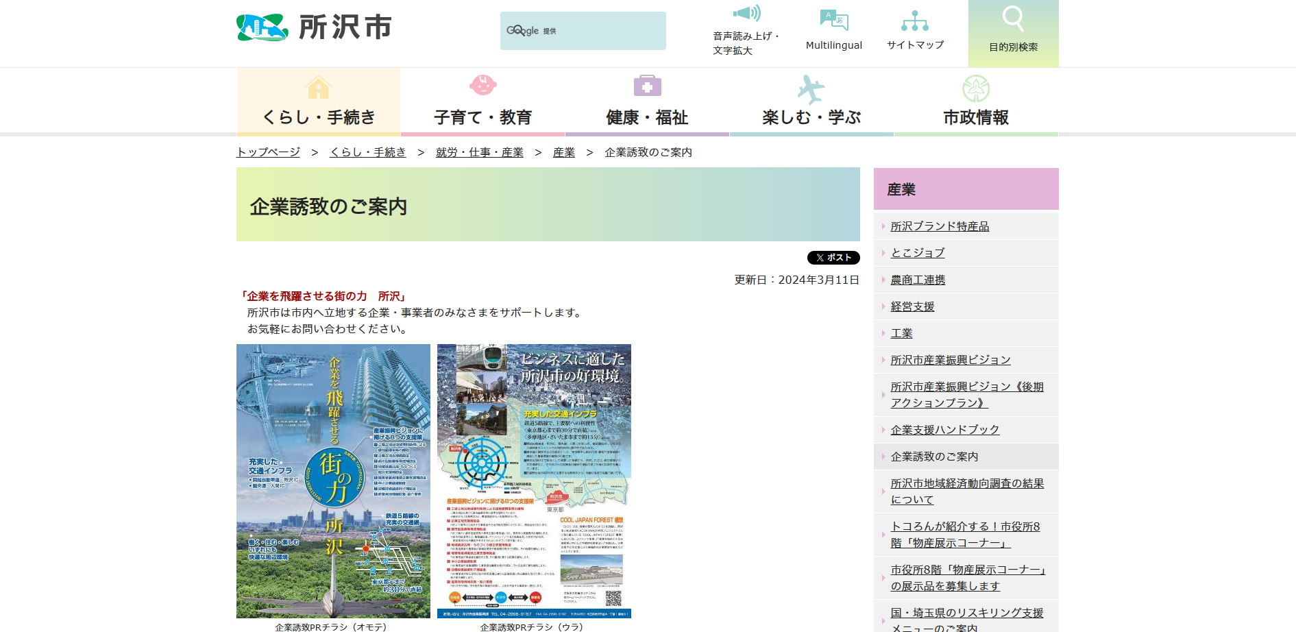Open the 楽しむ・学ぶ navigation tab

(811, 101)
